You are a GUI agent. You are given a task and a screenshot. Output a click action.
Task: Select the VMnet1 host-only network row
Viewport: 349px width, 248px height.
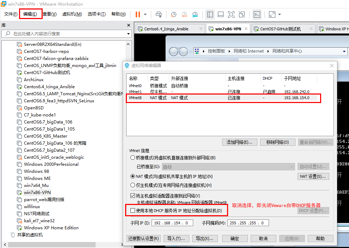coord(222,92)
